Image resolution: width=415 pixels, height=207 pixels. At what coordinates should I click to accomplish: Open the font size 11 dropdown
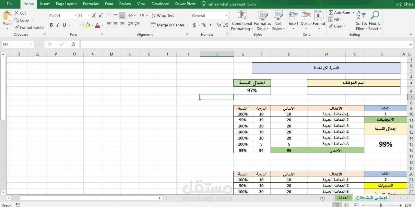click(89, 16)
